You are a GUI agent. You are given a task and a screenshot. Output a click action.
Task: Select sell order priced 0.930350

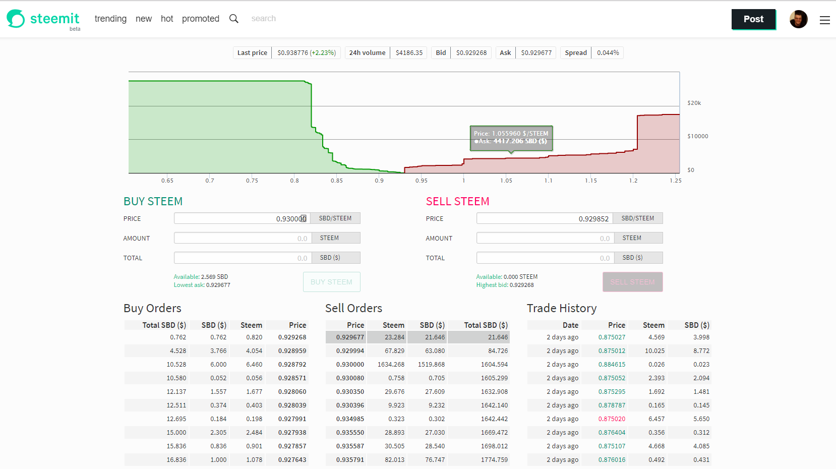417,392
